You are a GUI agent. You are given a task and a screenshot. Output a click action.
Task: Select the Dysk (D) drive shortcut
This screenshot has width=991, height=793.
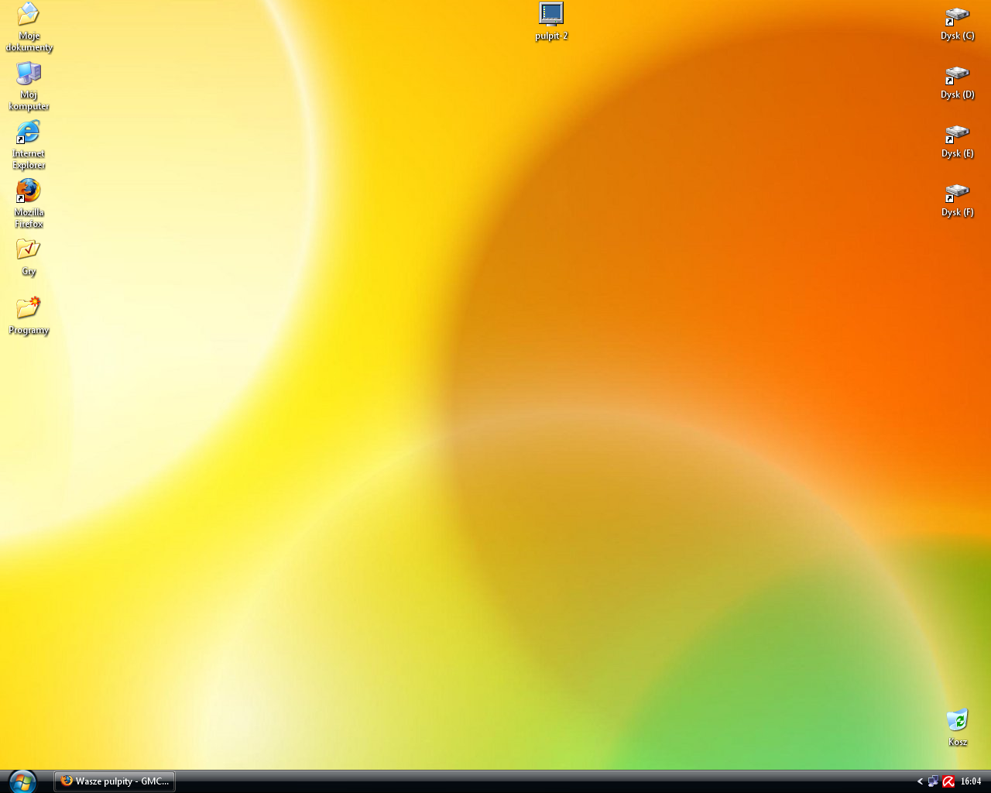tap(957, 75)
